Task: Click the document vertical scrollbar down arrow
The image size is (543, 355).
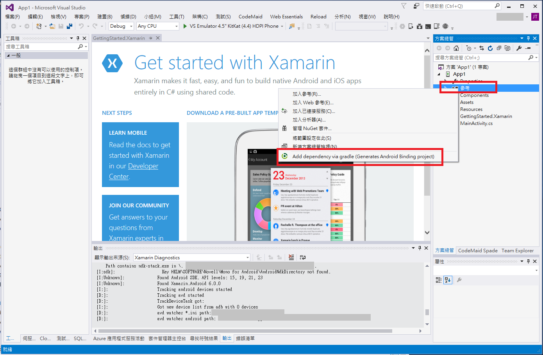Action: coord(427,232)
